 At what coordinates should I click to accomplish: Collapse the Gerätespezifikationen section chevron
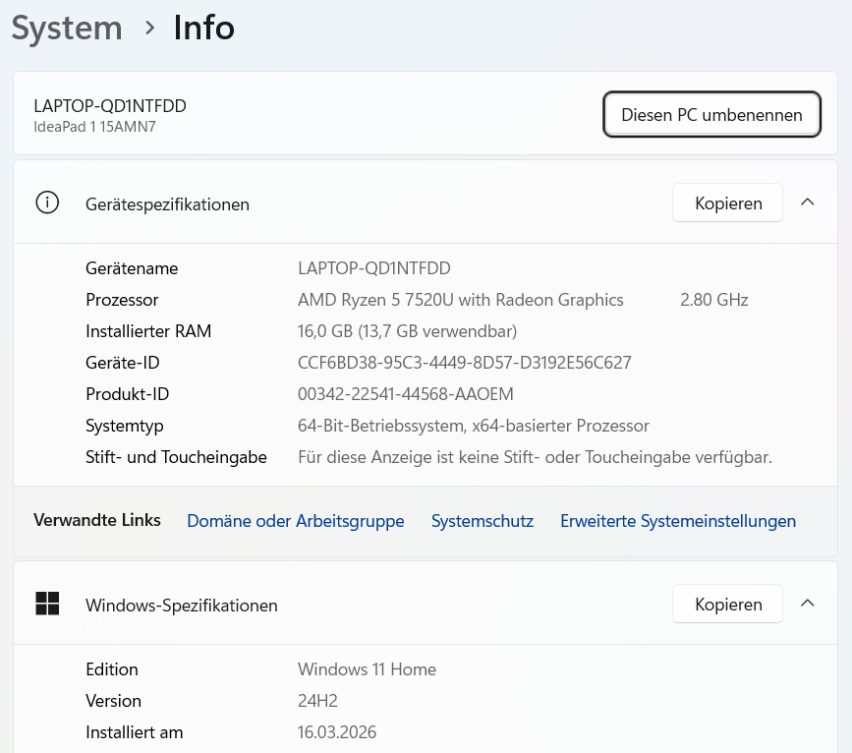808,203
